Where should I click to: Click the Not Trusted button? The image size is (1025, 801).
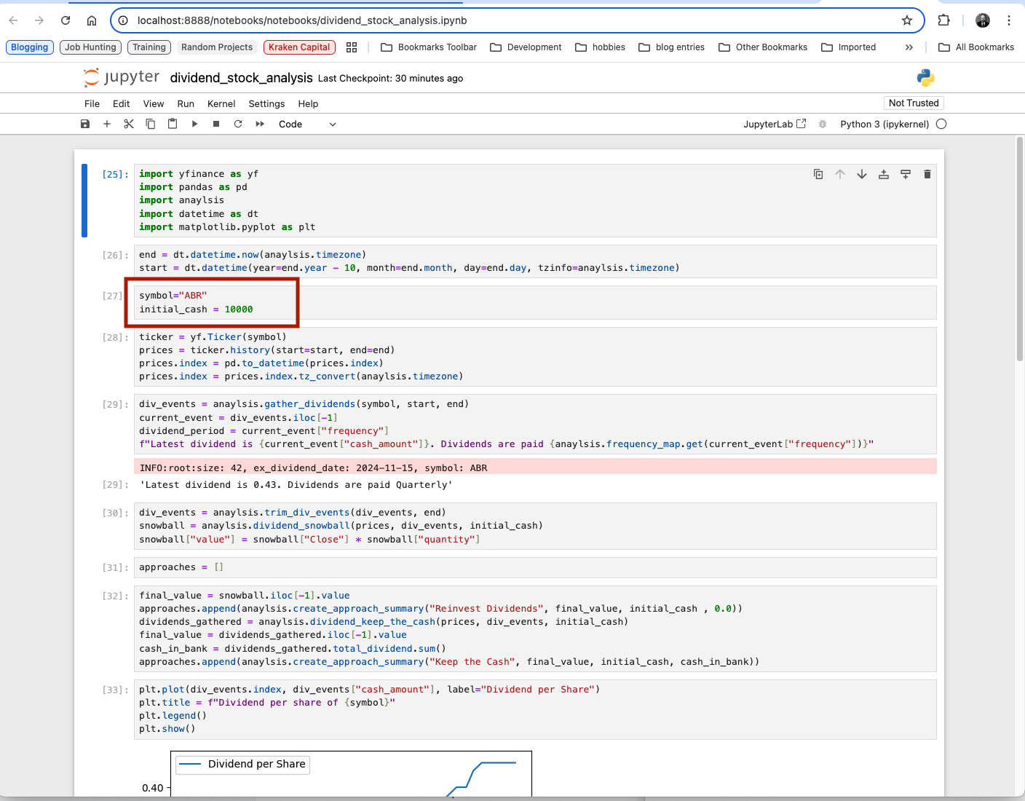(914, 103)
